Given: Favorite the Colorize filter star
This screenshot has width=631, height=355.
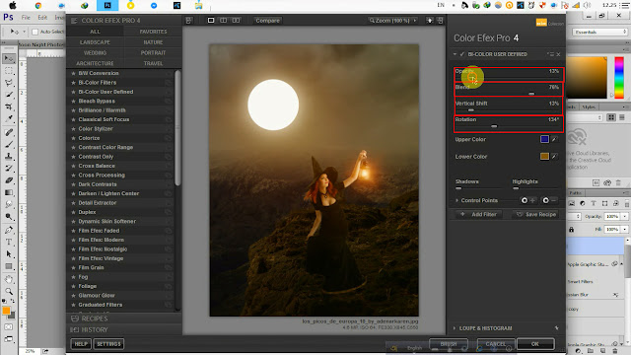Looking at the screenshot, I should point(73,138).
